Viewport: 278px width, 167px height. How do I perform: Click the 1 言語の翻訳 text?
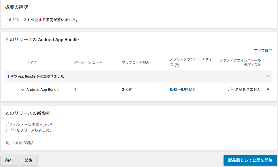23,143
